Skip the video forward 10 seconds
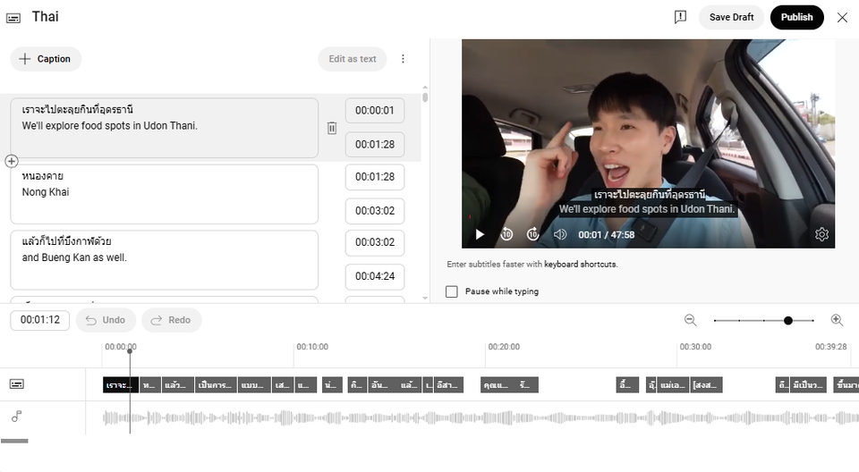The image size is (859, 472). point(533,234)
